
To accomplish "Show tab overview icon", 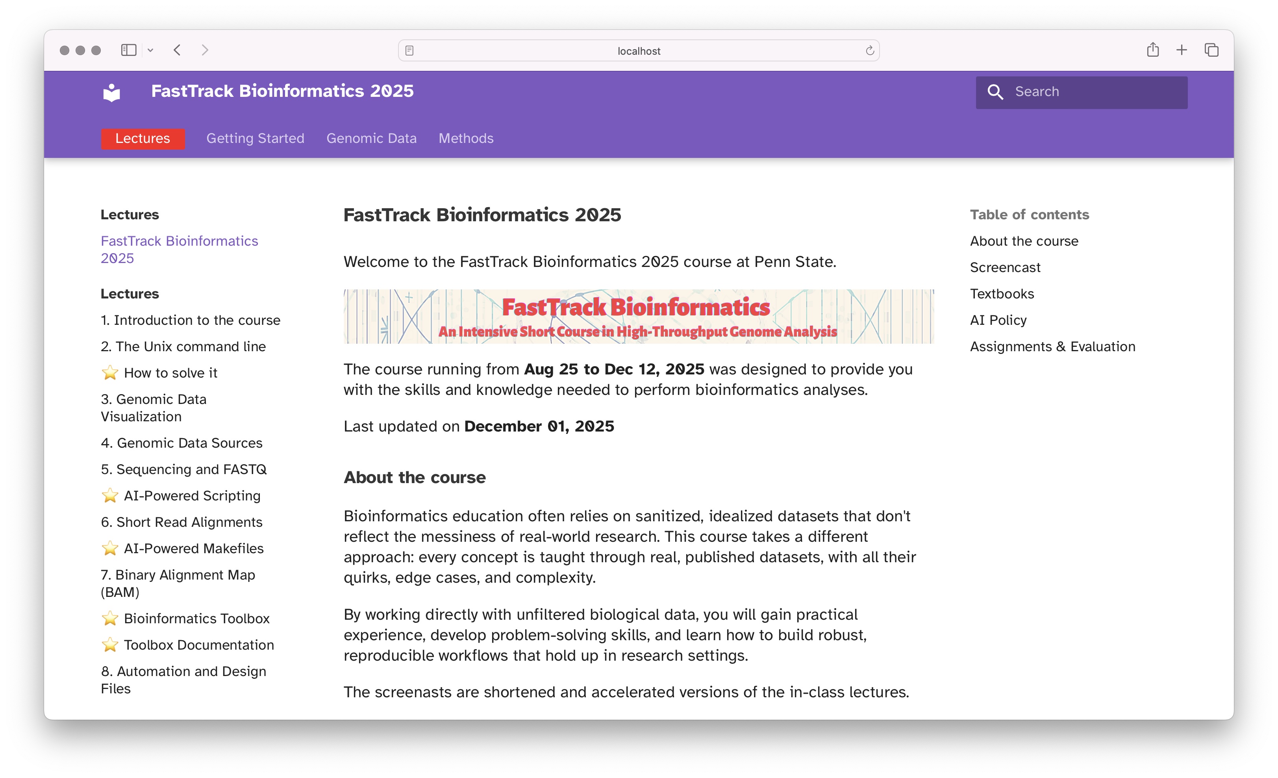I will tap(1211, 50).
